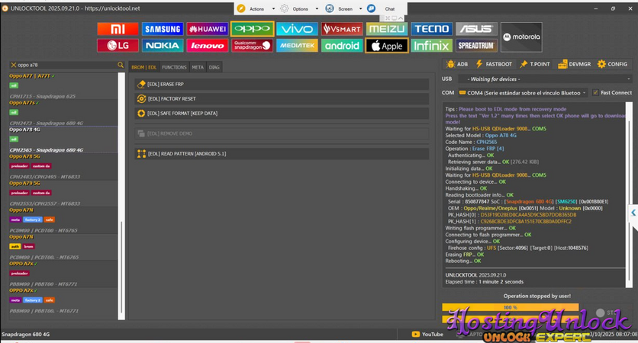Choose the Xiaomi MI brand tile
This screenshot has width=638, height=343.
[118, 29]
